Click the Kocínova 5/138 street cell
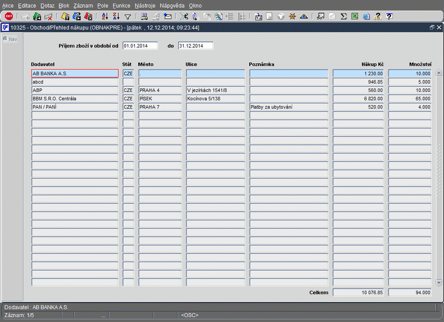Viewport: 444px width, 322px height. click(x=215, y=99)
